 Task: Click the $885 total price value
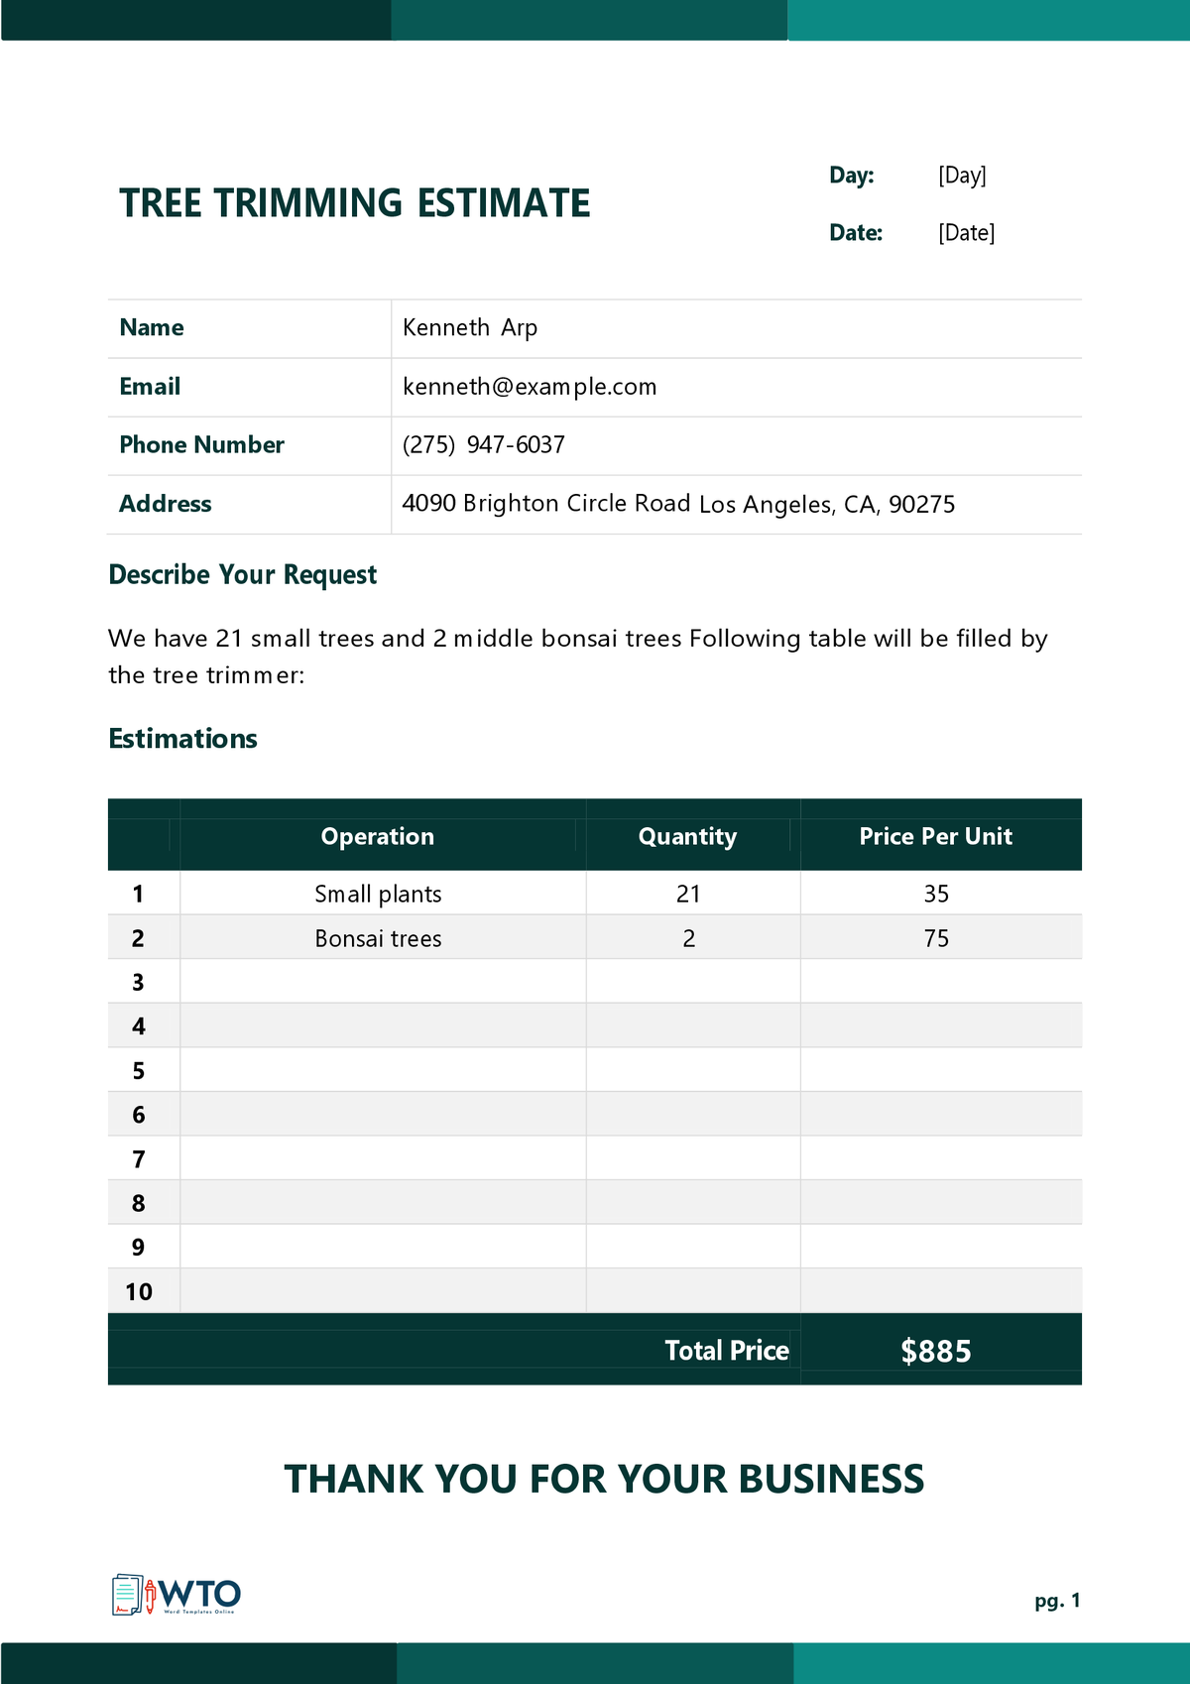click(x=936, y=1351)
